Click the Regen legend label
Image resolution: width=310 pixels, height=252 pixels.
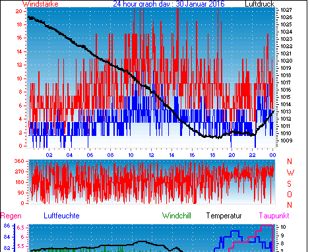(x=11, y=216)
